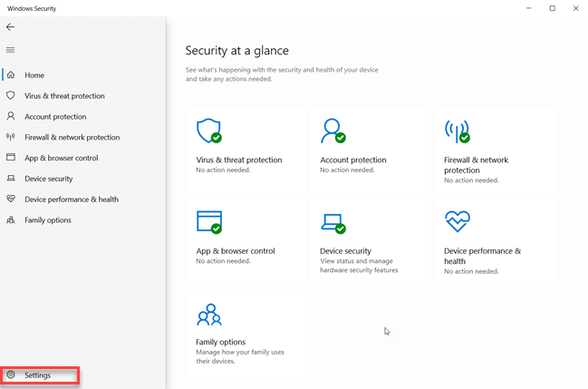Click 'View status and manage hardware security features' text
The height and width of the screenshot is (389, 588).
359,266
